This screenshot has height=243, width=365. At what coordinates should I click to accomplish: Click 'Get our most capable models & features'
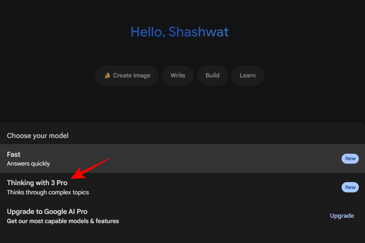(x=63, y=221)
